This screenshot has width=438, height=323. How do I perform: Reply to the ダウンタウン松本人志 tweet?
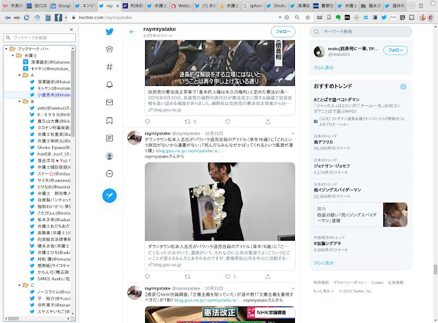(148, 277)
